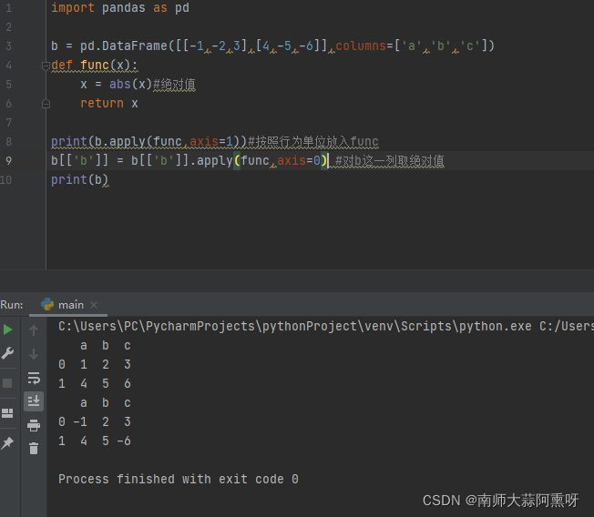Click 'return x' statement
594x517 pixels.
[x=109, y=104]
